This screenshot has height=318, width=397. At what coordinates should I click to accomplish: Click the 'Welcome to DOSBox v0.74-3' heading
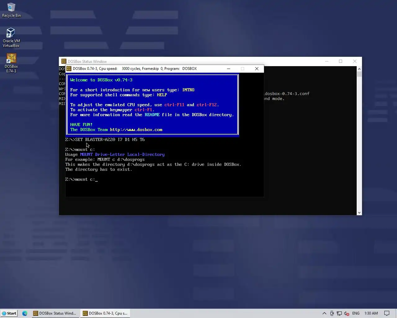[101, 80]
